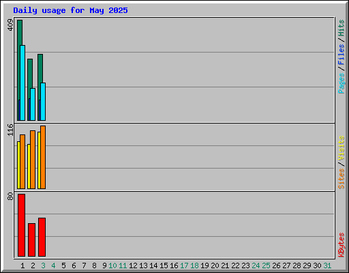
Task: Click day 7 on the x-axis
Action: coord(84,265)
